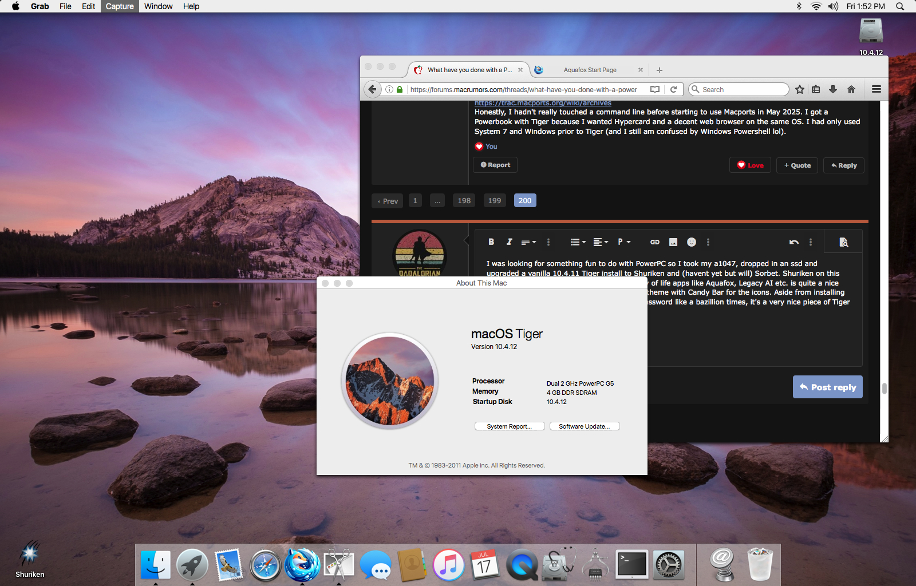Expand the alignment dropdown in editor

601,242
